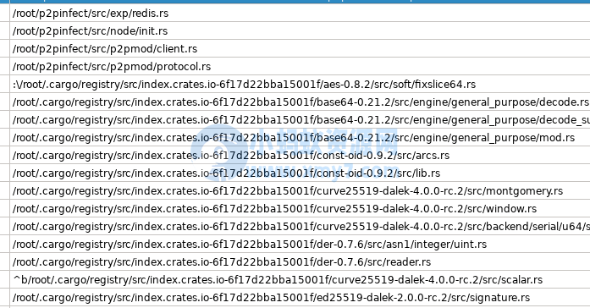590x308 pixels.
Task: Select the aes-0.8.2 fixslice64.rs row
Action: coord(300,84)
